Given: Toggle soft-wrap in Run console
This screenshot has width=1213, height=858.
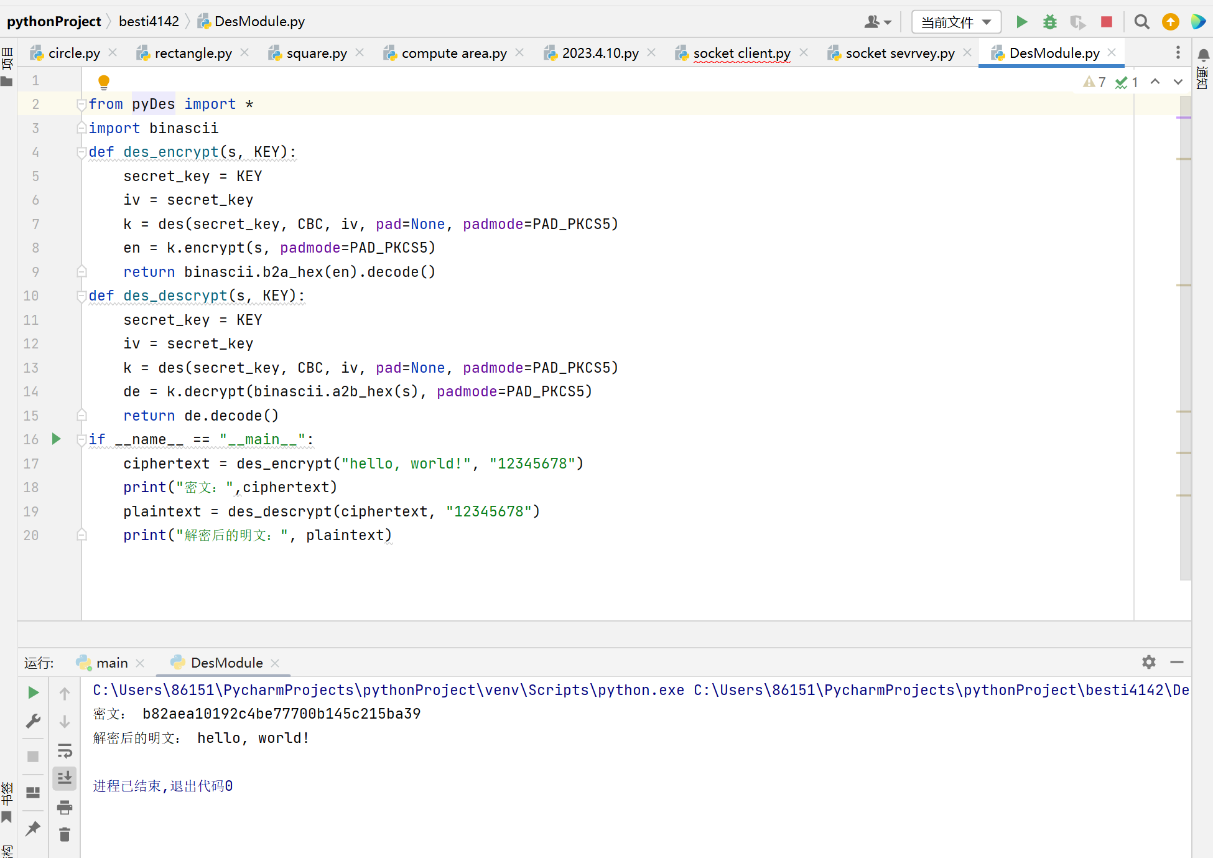Looking at the screenshot, I should 65,750.
